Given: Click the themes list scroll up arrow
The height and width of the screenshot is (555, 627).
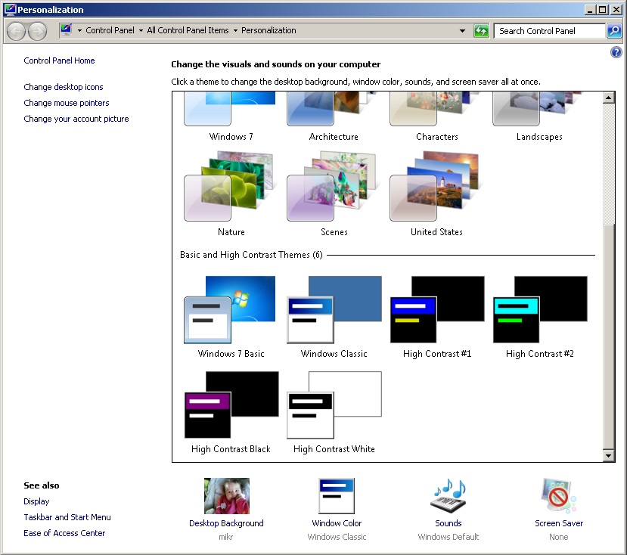Looking at the screenshot, I should 609,98.
